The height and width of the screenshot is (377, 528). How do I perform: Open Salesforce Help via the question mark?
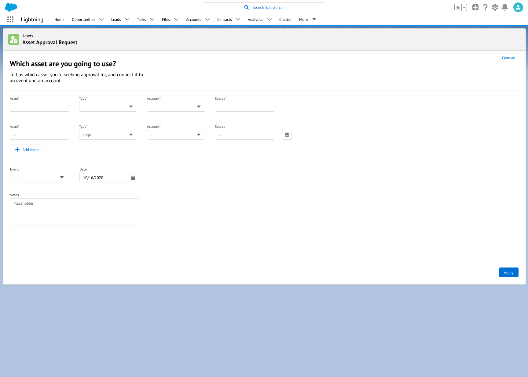485,7
